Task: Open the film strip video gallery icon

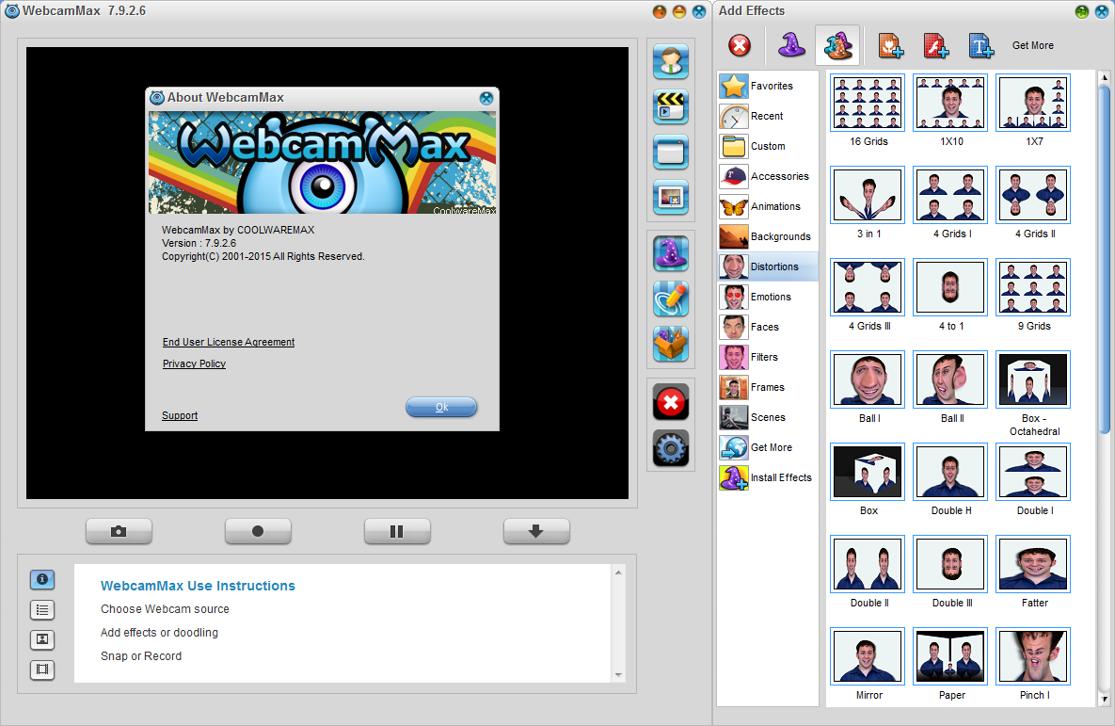Action: (42, 670)
